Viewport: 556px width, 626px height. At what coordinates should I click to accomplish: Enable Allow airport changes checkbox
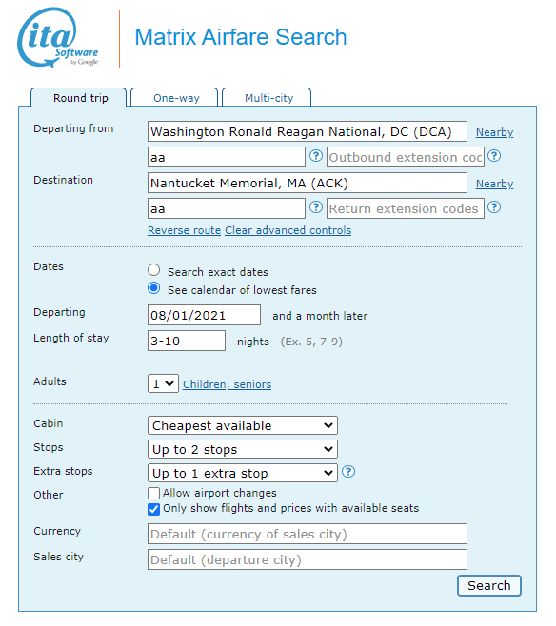pos(154,494)
